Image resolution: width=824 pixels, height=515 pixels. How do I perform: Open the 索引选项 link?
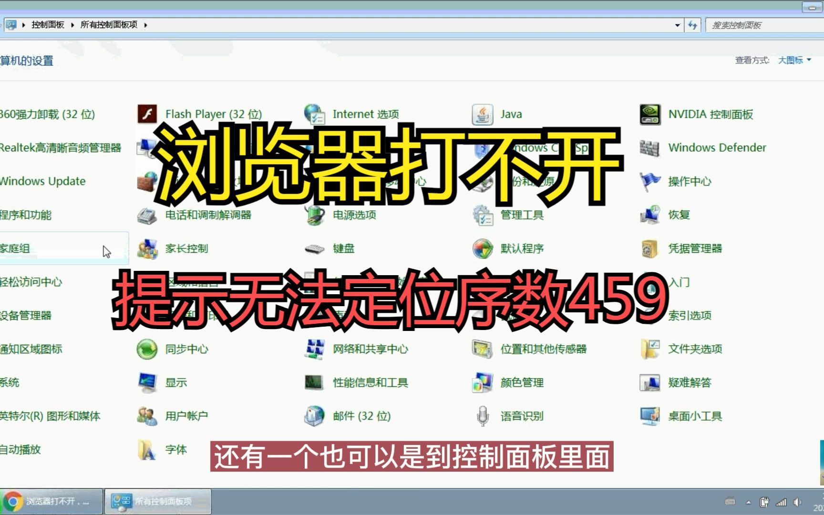coord(690,316)
